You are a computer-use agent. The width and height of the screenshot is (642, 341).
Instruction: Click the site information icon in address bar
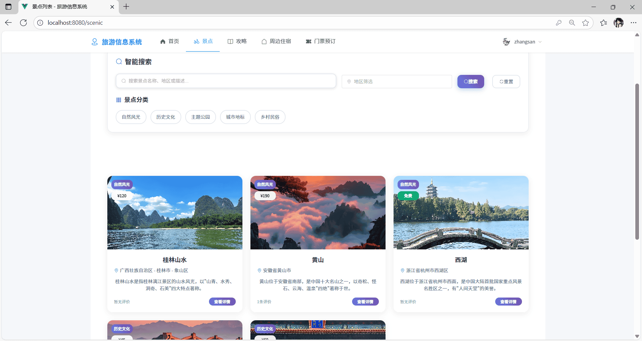point(40,23)
